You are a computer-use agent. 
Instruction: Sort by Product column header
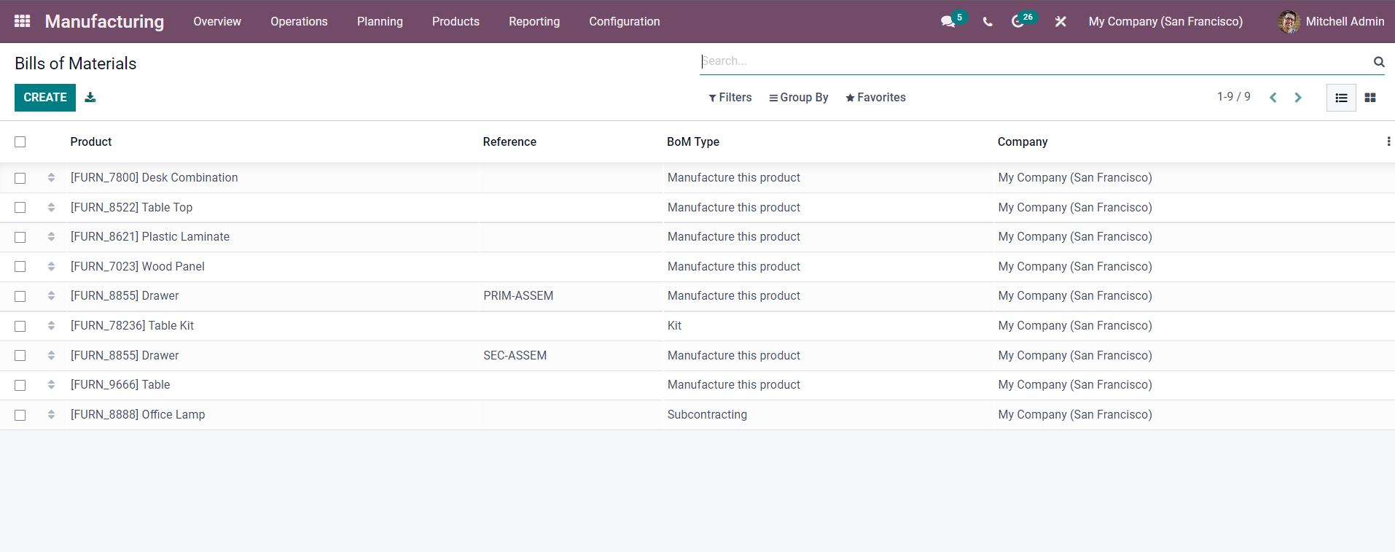(91, 142)
